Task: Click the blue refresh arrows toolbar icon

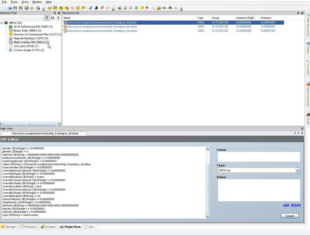Action: pyautogui.click(x=91, y=8)
